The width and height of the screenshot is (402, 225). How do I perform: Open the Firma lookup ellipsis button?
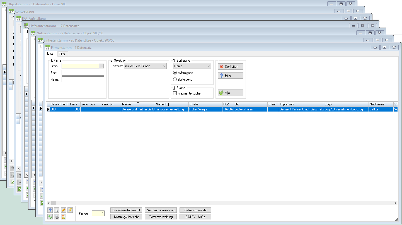tap(101, 66)
